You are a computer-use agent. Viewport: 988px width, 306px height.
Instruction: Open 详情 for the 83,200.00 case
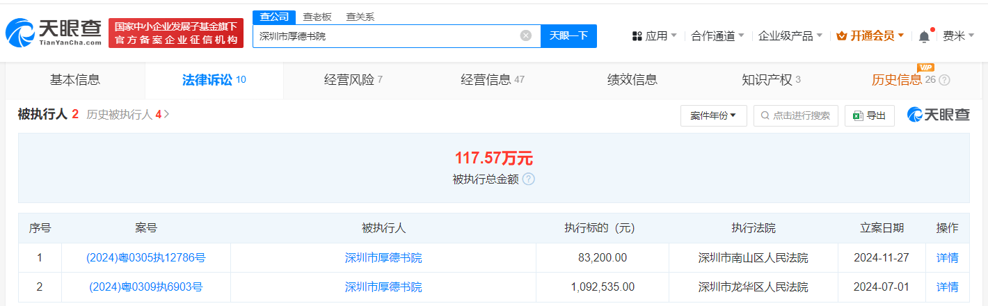coord(947,257)
